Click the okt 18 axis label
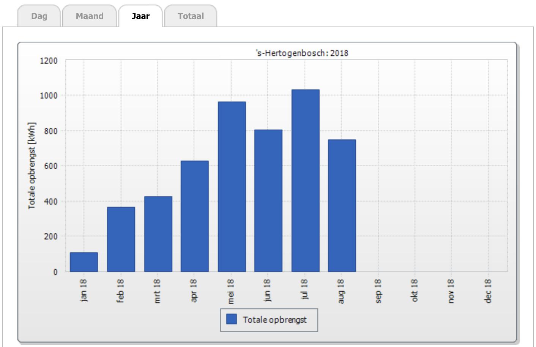536x347 pixels. click(415, 289)
